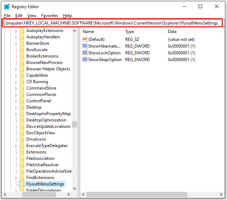Open the Edit menu

[x=19, y=16]
